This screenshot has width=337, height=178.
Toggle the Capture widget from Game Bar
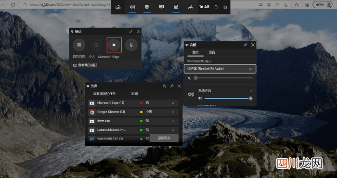click(147, 7)
